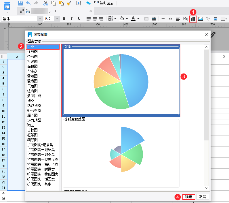
Task: Close the cpt document tab
Action: 91,11
